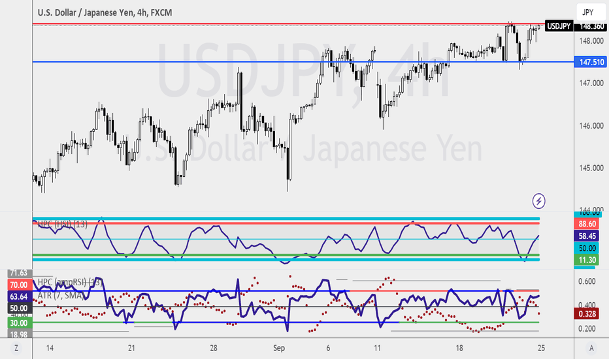Click the 0.200 ATR scale label
This screenshot has width=609, height=359.
tap(587, 329)
